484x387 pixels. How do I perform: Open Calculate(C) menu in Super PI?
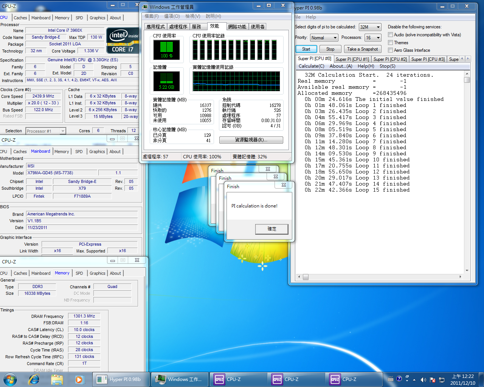tap(312, 66)
